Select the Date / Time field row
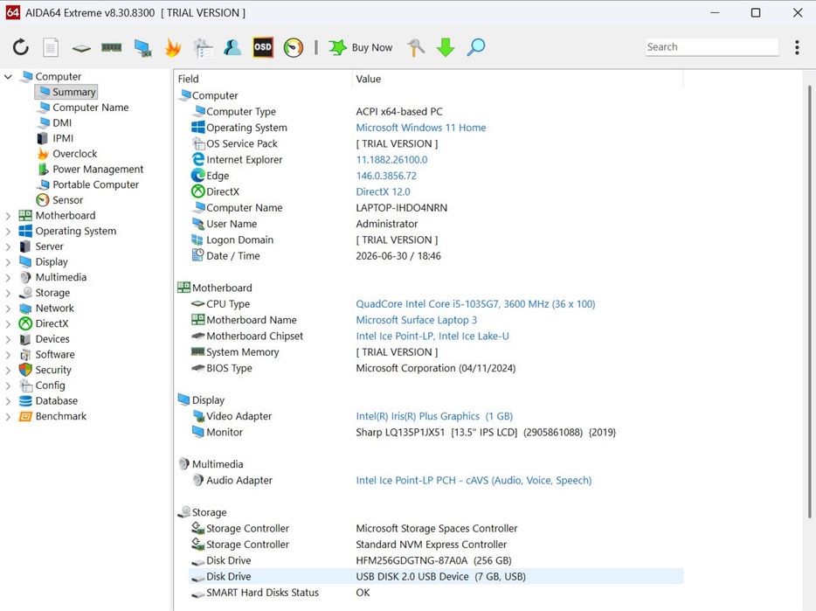Screen dimensions: 816x611 point(436,256)
